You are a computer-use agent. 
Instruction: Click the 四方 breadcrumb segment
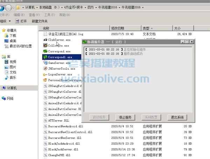(x=91, y=7)
